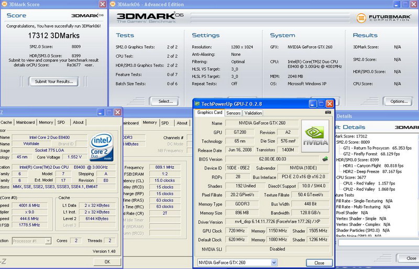
Task: Click the GPU-Z title bar app icon
Action: pyautogui.click(x=197, y=104)
